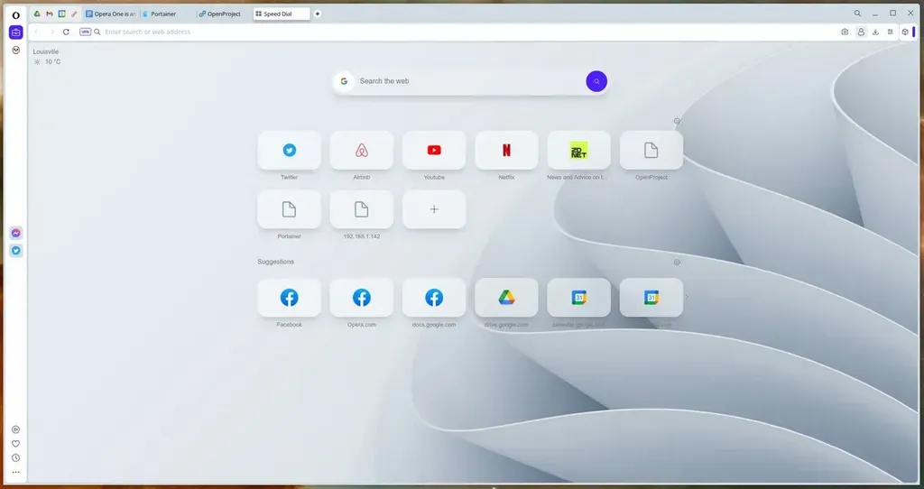The width and height of the screenshot is (924, 489).
Task: Open History clock icon in sidebar
Action: (x=16, y=457)
